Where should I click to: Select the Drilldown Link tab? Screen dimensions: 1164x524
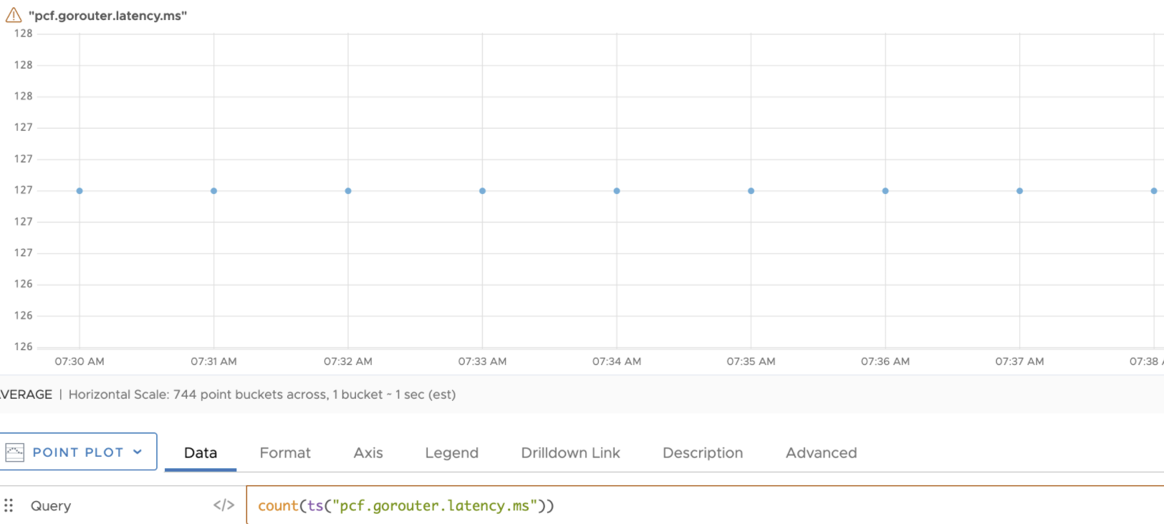point(570,452)
